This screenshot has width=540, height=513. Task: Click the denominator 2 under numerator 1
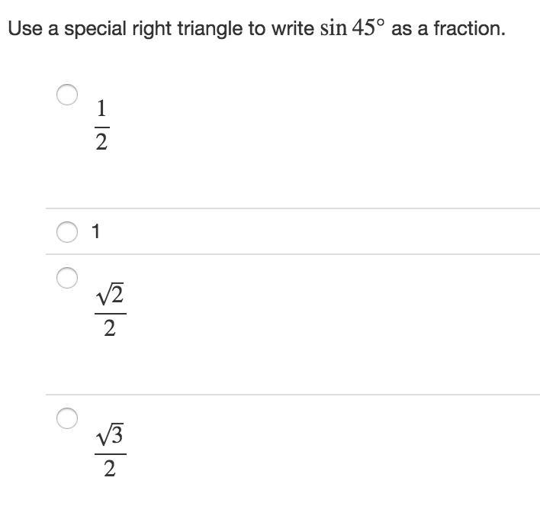101,142
